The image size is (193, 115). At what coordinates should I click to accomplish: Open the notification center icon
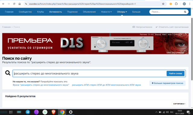(188, 112)
